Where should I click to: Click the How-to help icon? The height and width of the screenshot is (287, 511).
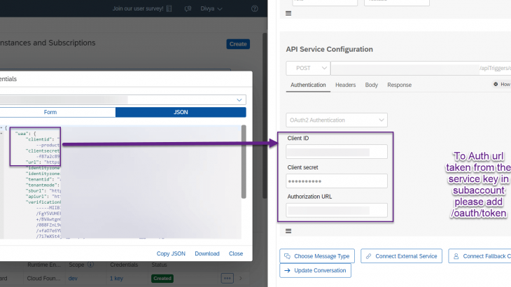tap(496, 85)
